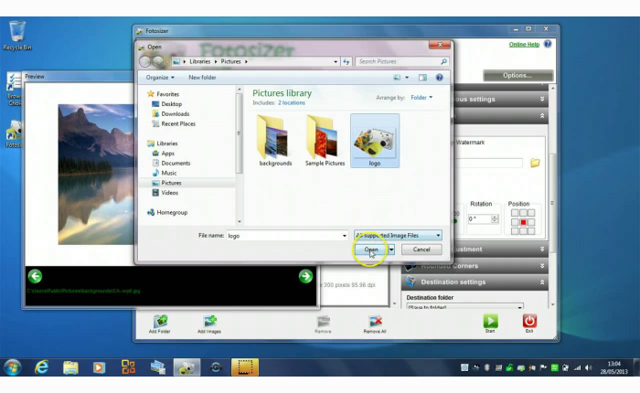Click the Rotation value field

click(x=479, y=219)
